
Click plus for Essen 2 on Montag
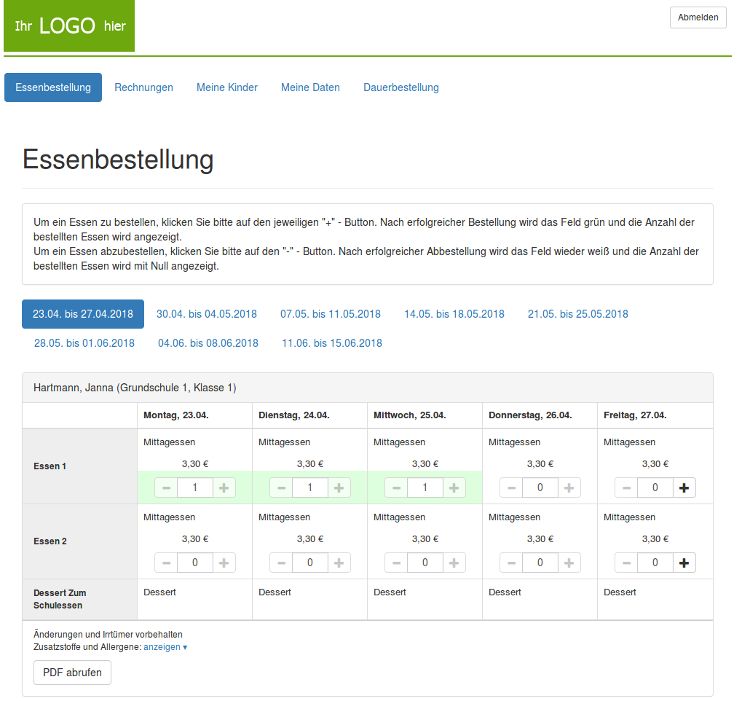(x=224, y=562)
